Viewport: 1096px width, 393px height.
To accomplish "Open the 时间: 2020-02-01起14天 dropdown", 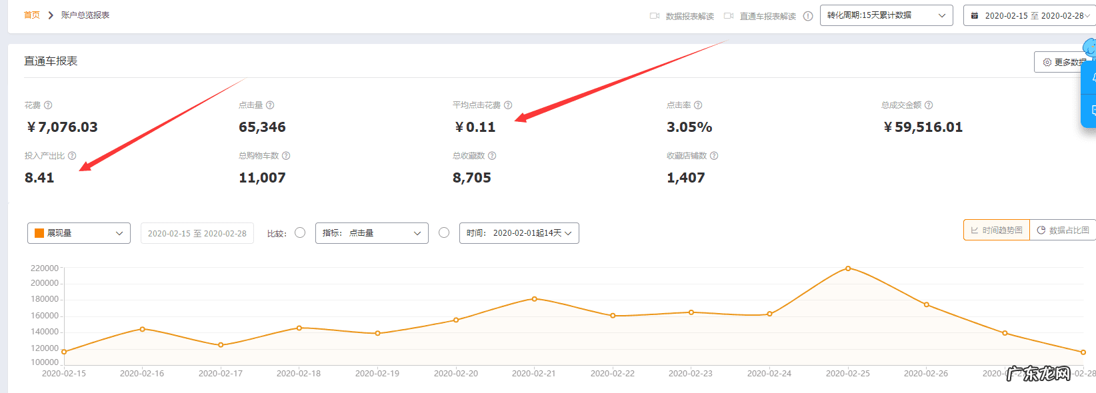I will click(x=519, y=233).
